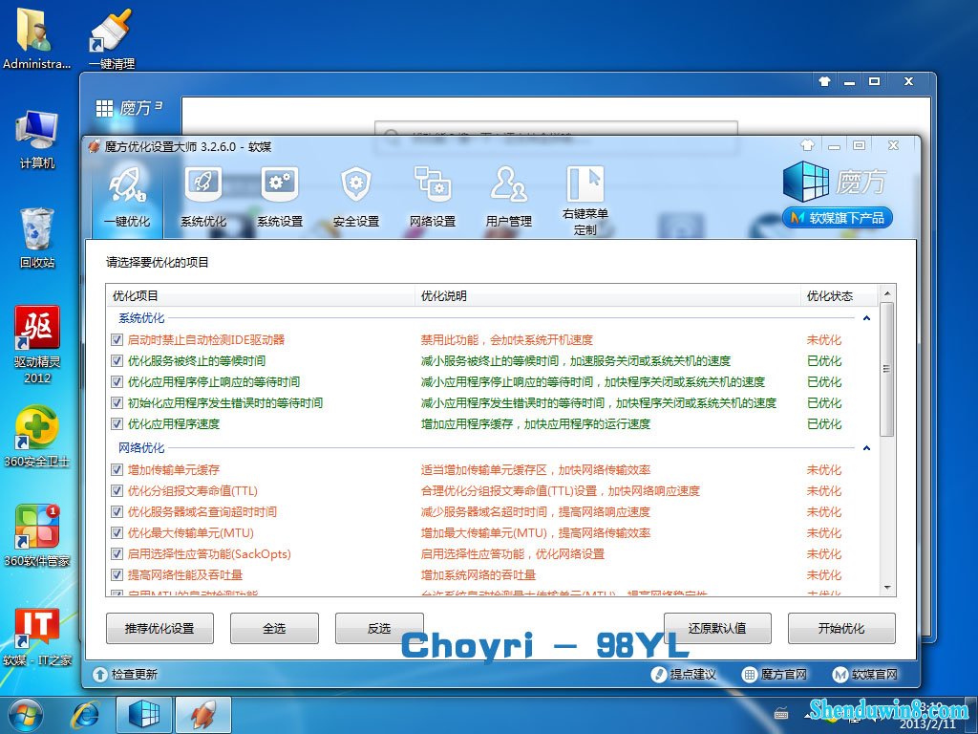978x734 pixels.
Task: Click the 软媒官网 M icon
Action: (840, 675)
